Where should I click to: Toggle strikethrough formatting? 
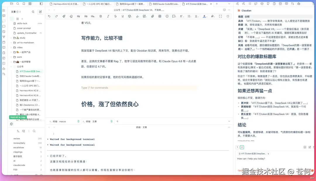click(x=115, y=16)
